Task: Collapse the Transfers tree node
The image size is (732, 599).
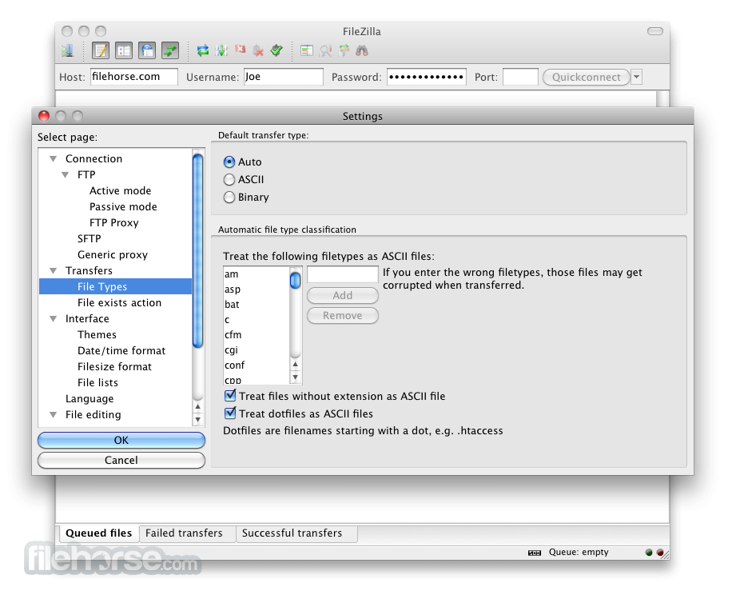Action: (54, 271)
